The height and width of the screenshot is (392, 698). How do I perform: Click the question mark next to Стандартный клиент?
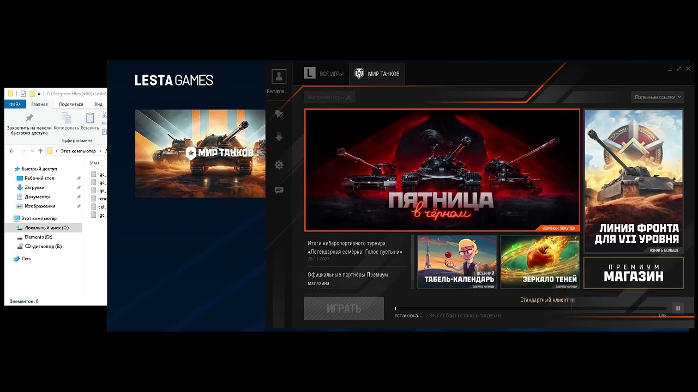point(572,300)
